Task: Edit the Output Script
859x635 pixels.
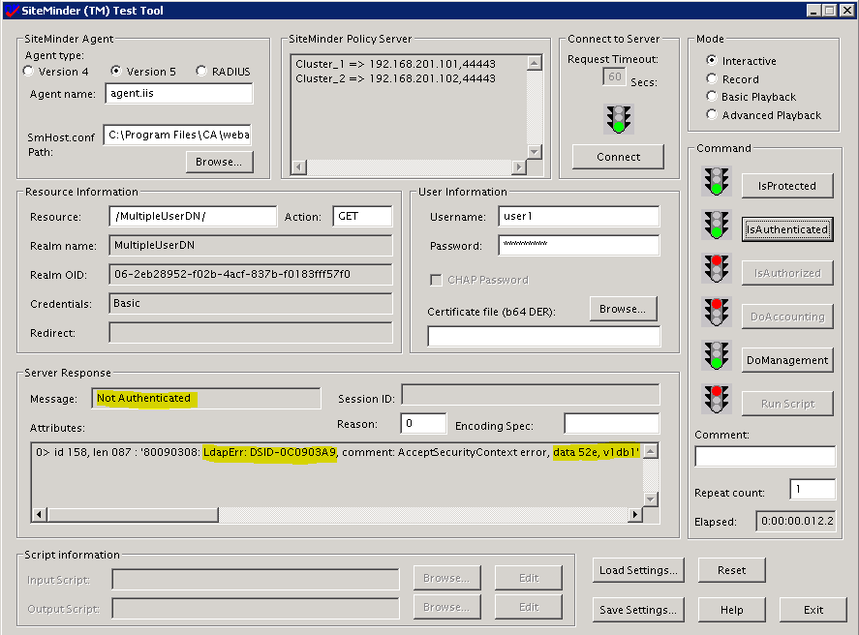Action: [x=529, y=608]
